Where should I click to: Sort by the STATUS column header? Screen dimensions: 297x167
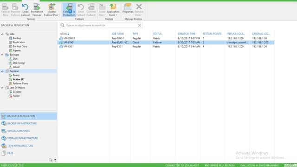(x=157, y=34)
